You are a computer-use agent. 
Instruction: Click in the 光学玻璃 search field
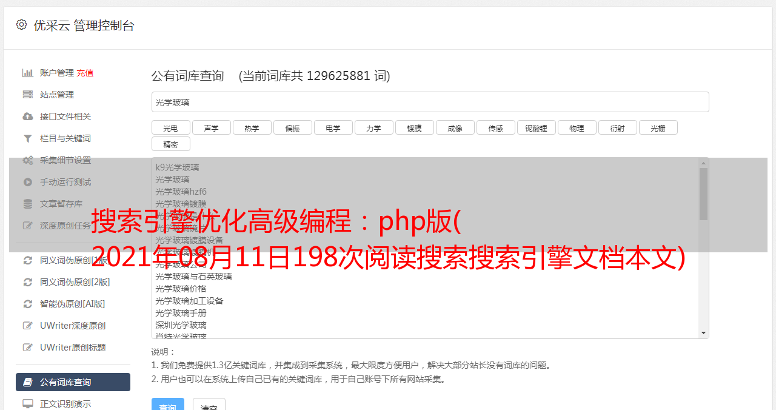coord(430,102)
